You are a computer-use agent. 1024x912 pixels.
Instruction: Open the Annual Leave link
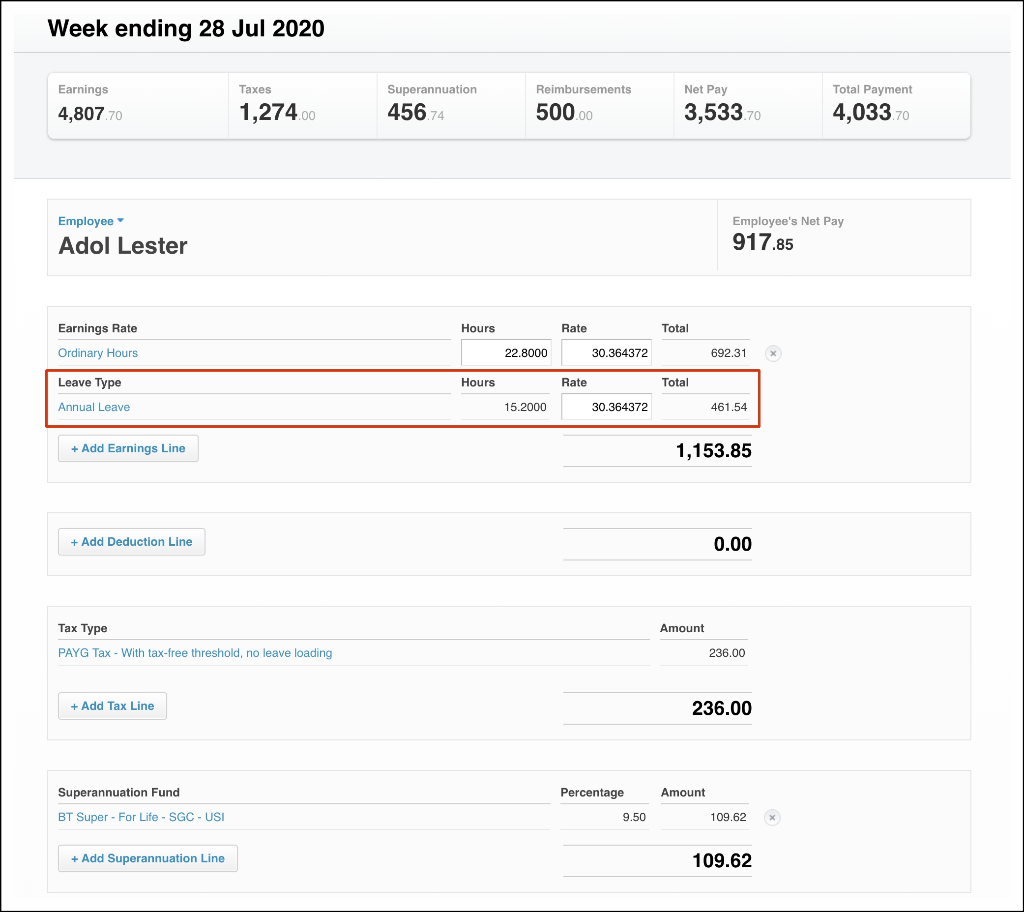pyautogui.click(x=94, y=407)
